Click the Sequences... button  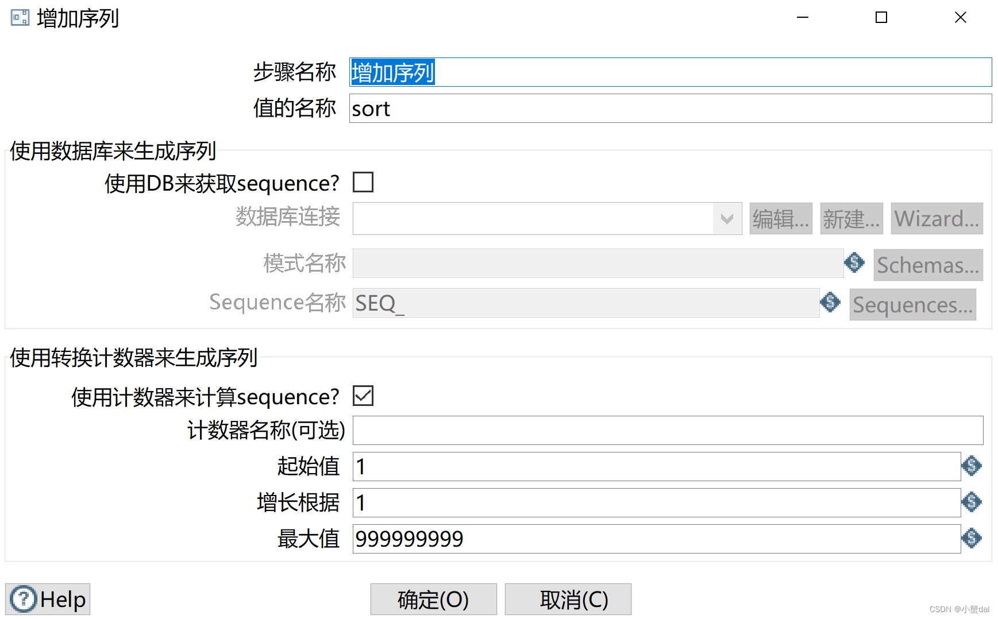[913, 304]
